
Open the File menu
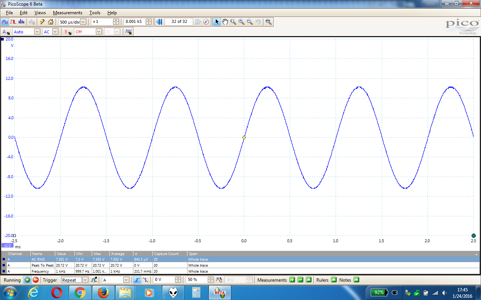coord(9,13)
